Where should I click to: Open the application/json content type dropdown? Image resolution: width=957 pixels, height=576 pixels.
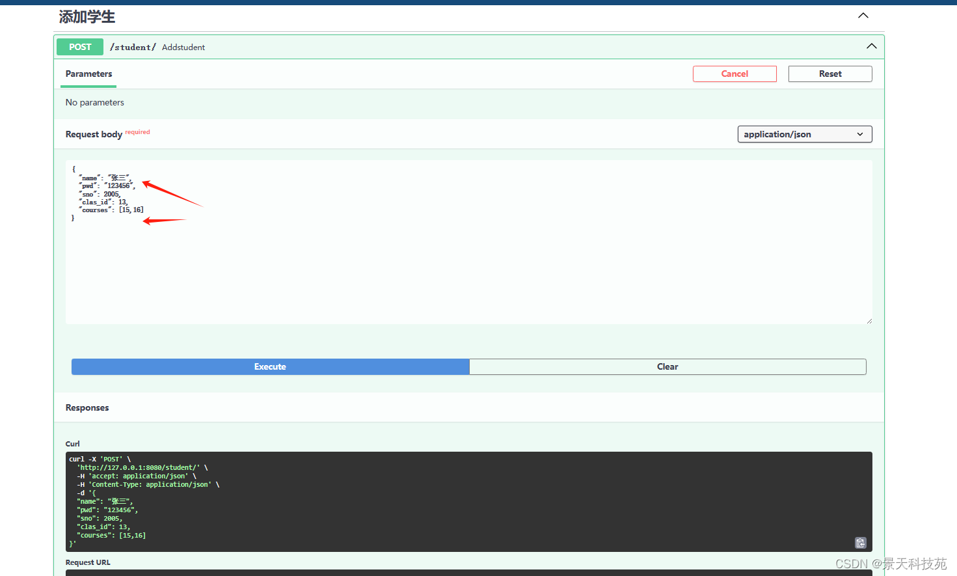point(805,134)
